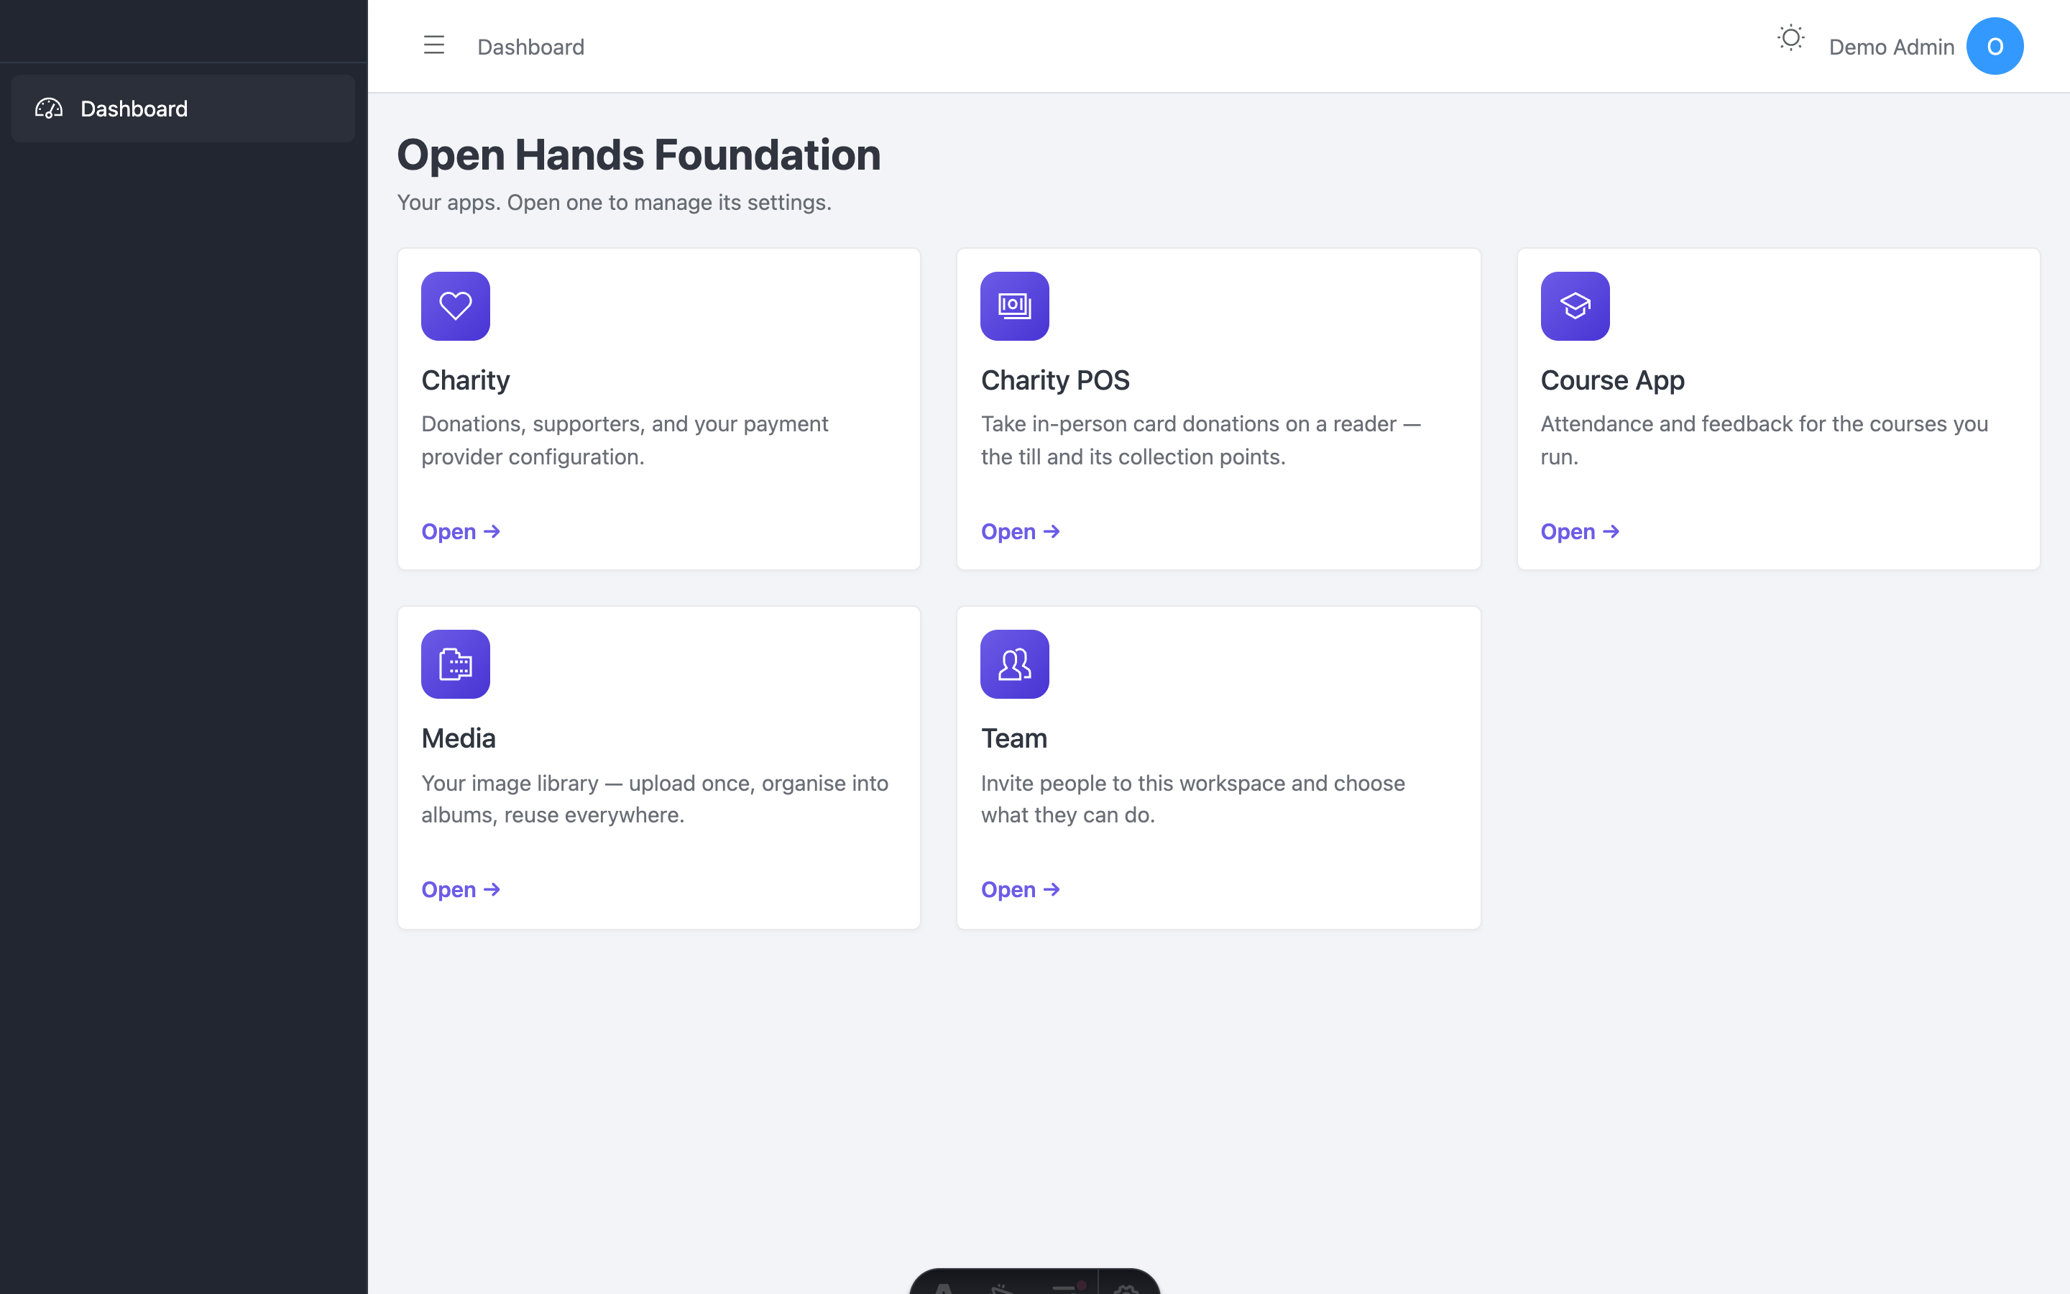The image size is (2070, 1294).
Task: Collapse the sidebar with the hamburger icon
Action: pyautogui.click(x=433, y=45)
